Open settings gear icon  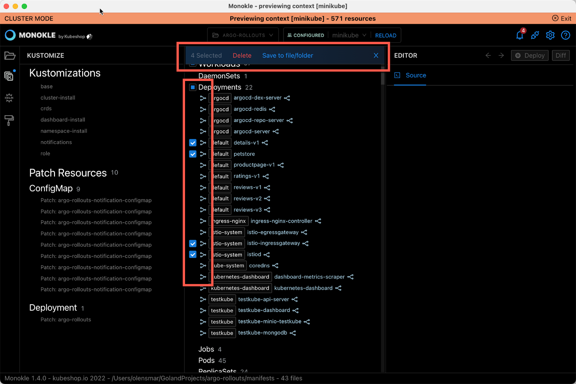tap(550, 35)
